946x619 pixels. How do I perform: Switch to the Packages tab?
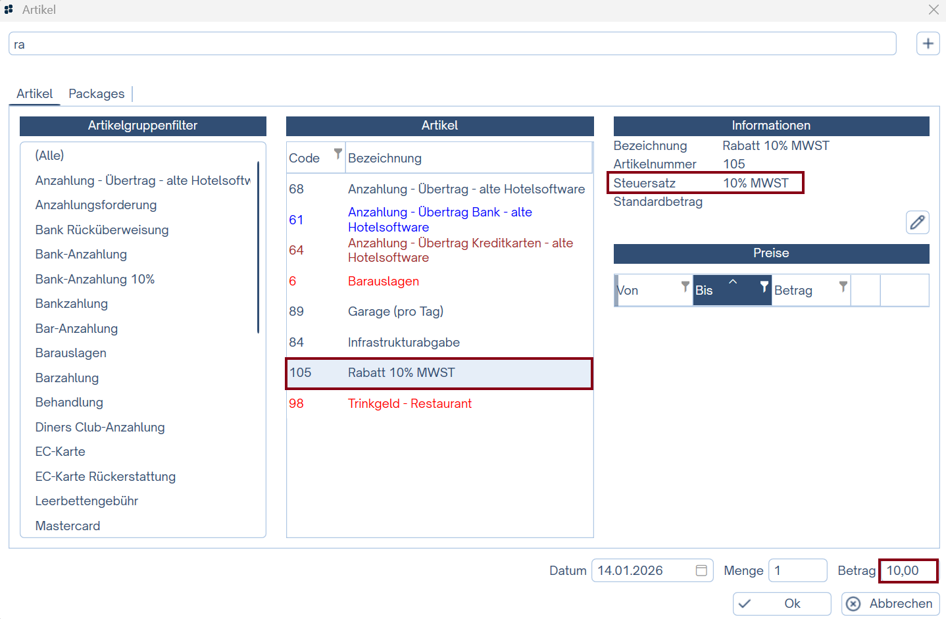(x=96, y=94)
